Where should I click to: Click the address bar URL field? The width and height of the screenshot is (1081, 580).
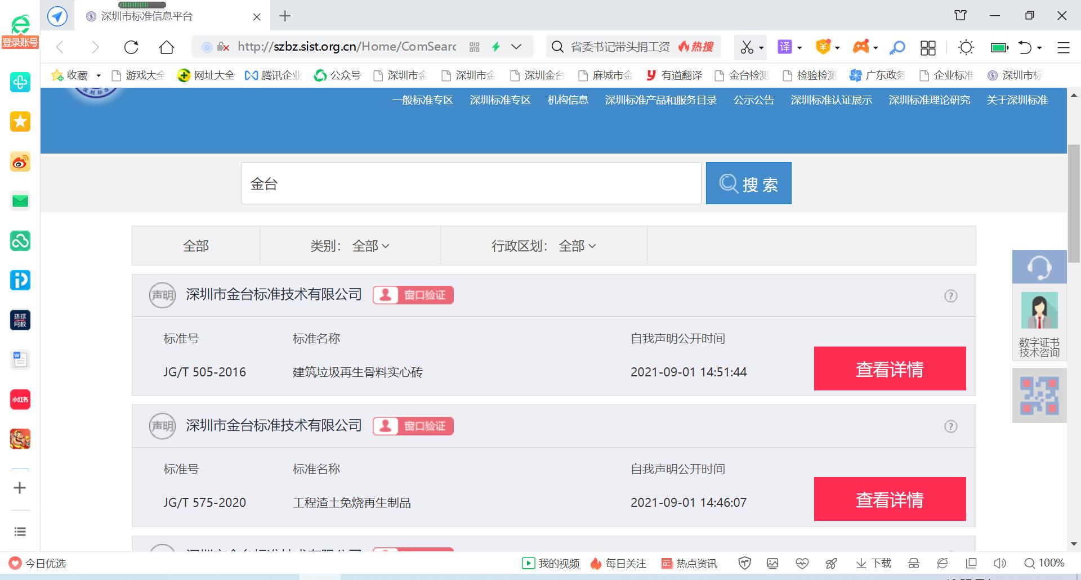[x=347, y=47]
